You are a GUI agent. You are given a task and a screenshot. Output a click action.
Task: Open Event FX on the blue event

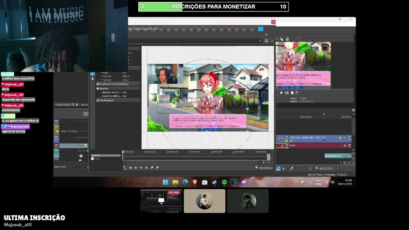pyautogui.click(x=345, y=138)
